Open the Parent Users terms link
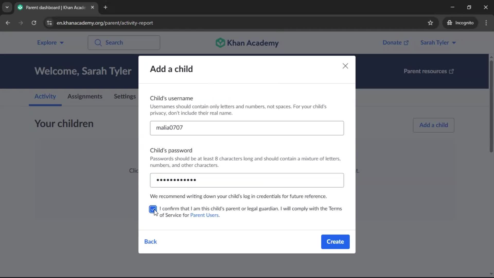 [204, 215]
